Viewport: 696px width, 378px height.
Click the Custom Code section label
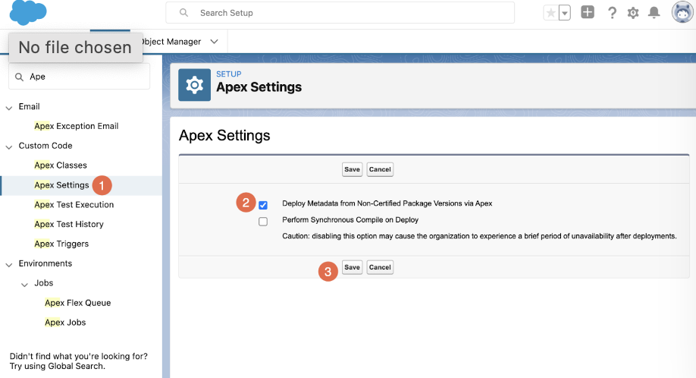[x=45, y=146]
